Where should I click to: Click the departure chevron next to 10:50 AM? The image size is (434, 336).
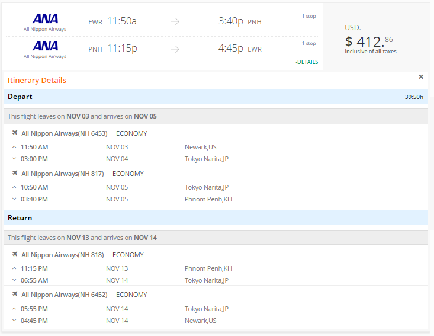point(14,187)
